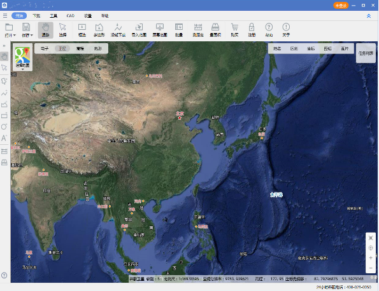Click the import range tool
Screen dimensions: 379x291
pyautogui.click(x=139, y=30)
